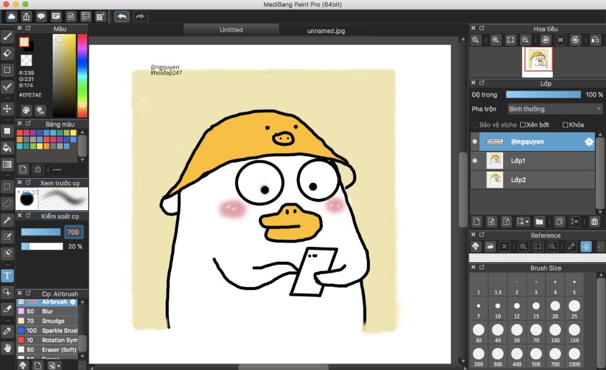Image resolution: width=606 pixels, height=370 pixels.
Task: Click the rainbow hue bar
Action: click(x=82, y=75)
